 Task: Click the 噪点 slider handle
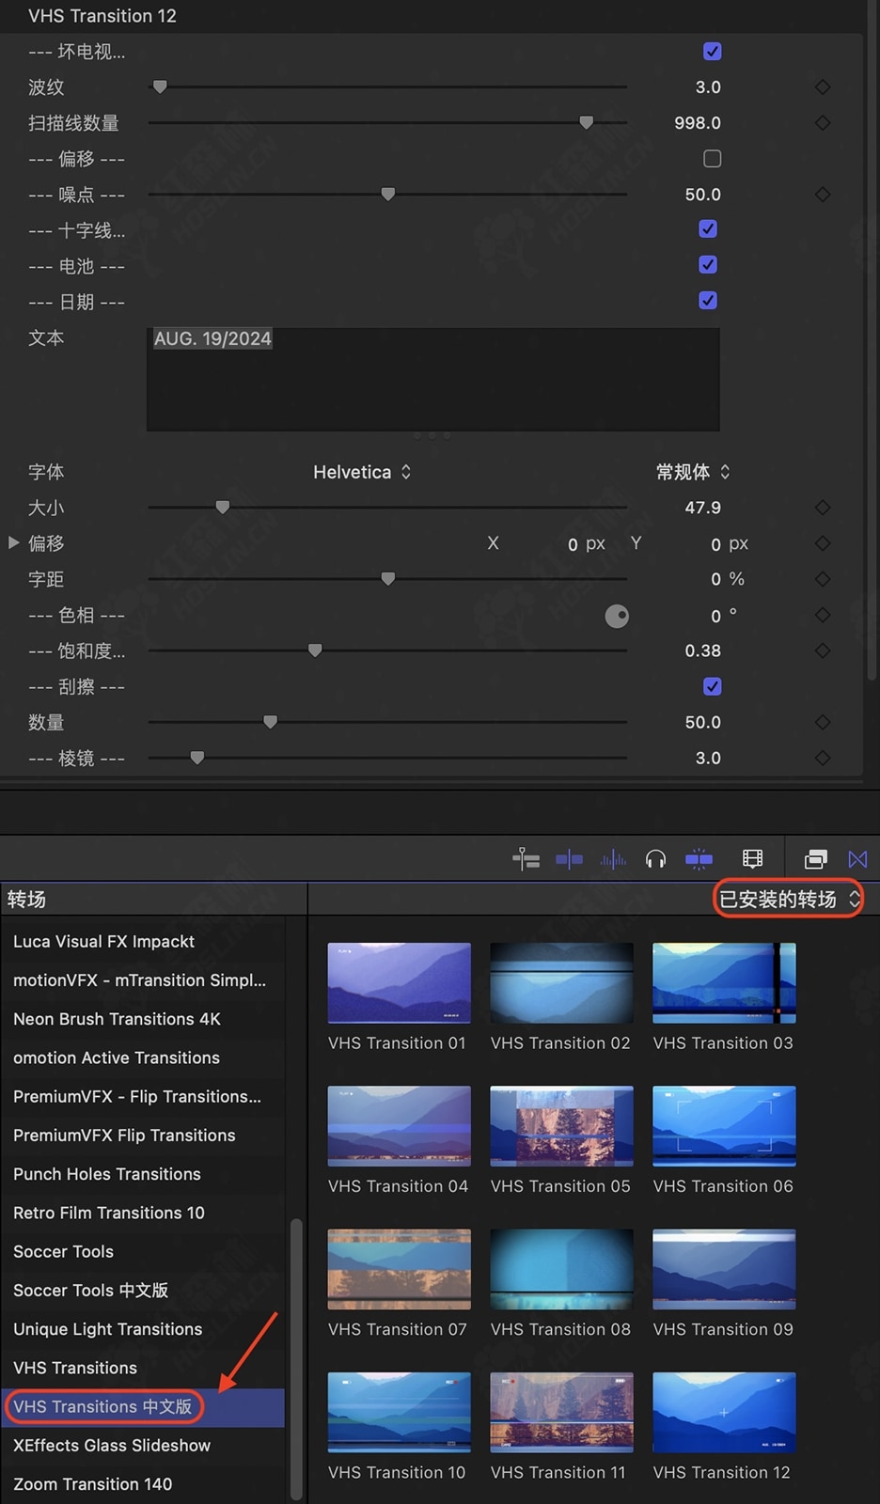(387, 194)
